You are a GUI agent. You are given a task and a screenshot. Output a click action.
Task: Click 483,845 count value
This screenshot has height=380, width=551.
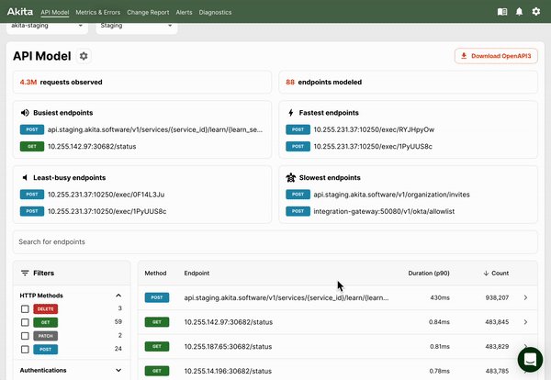point(497,321)
